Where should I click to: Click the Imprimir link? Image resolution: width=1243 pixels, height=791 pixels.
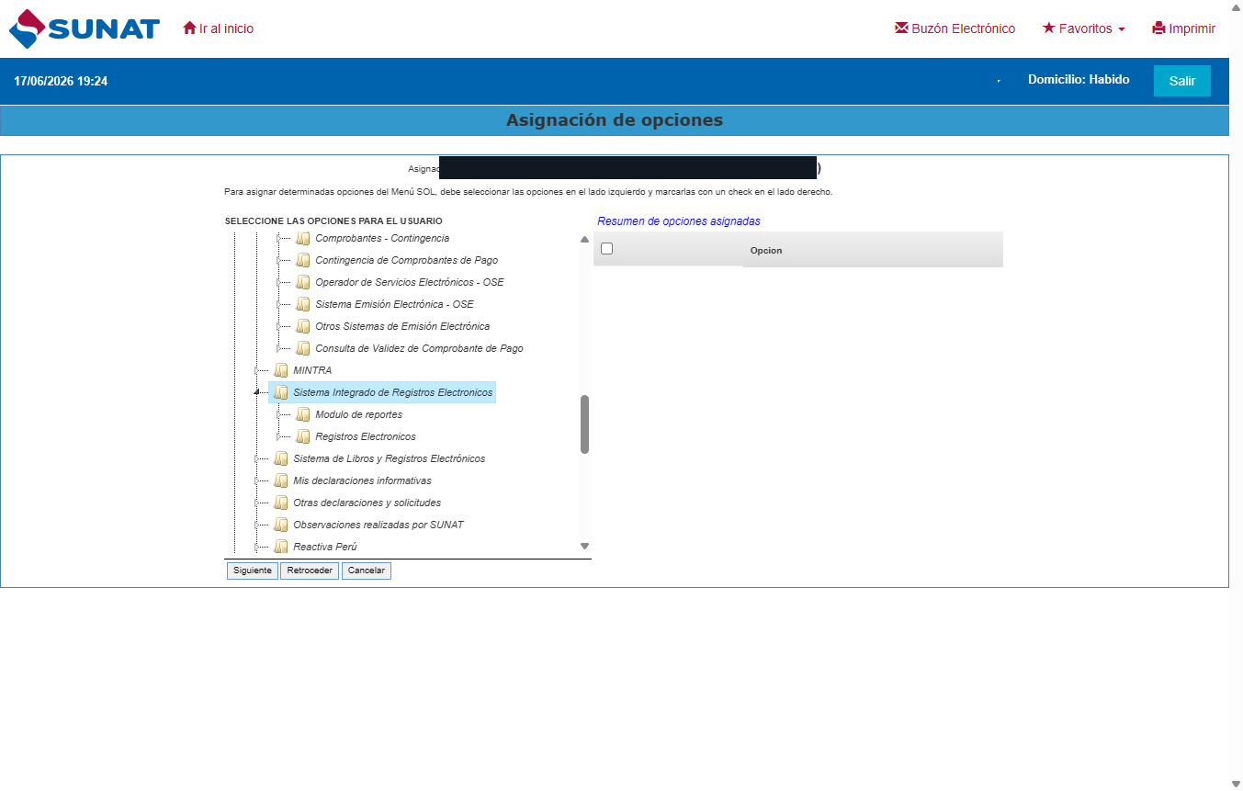tap(1184, 28)
